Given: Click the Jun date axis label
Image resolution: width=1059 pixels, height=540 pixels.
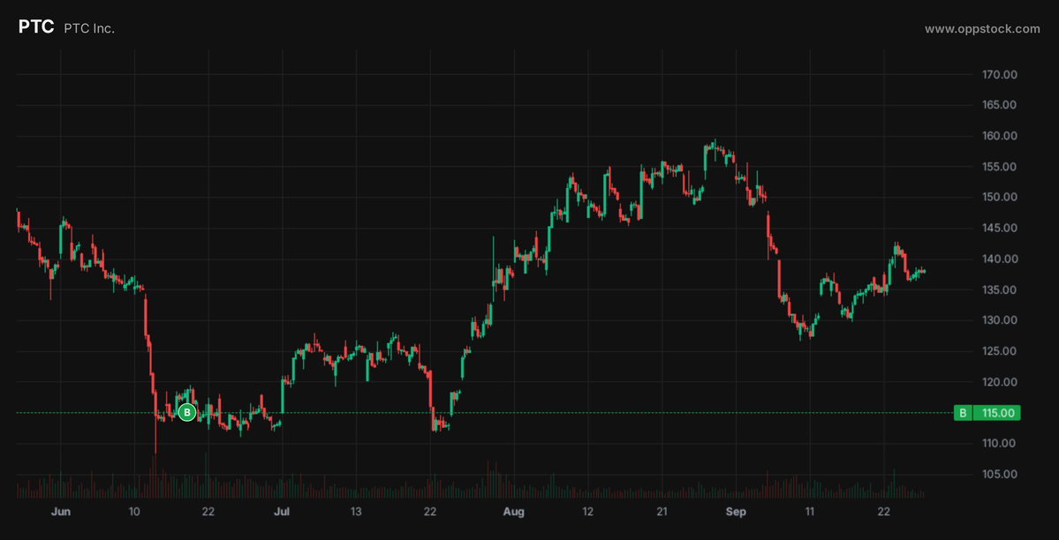Looking at the screenshot, I should [x=61, y=513].
